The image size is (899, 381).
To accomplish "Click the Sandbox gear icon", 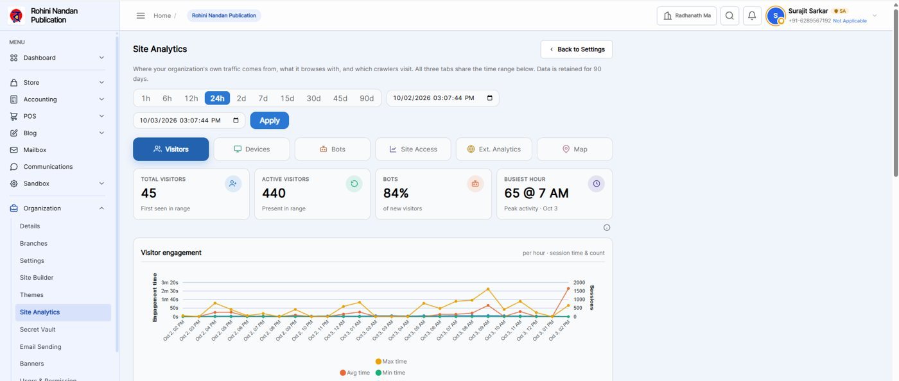I will pos(14,183).
